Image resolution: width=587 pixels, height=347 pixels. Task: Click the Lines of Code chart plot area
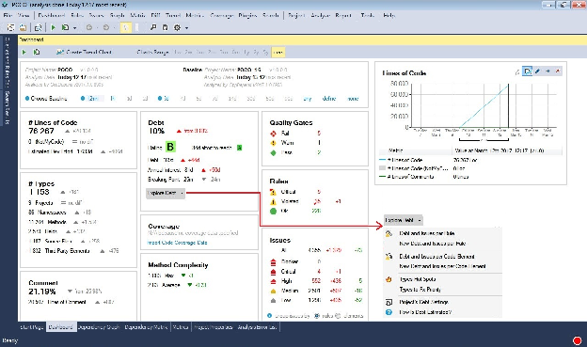click(x=484, y=105)
